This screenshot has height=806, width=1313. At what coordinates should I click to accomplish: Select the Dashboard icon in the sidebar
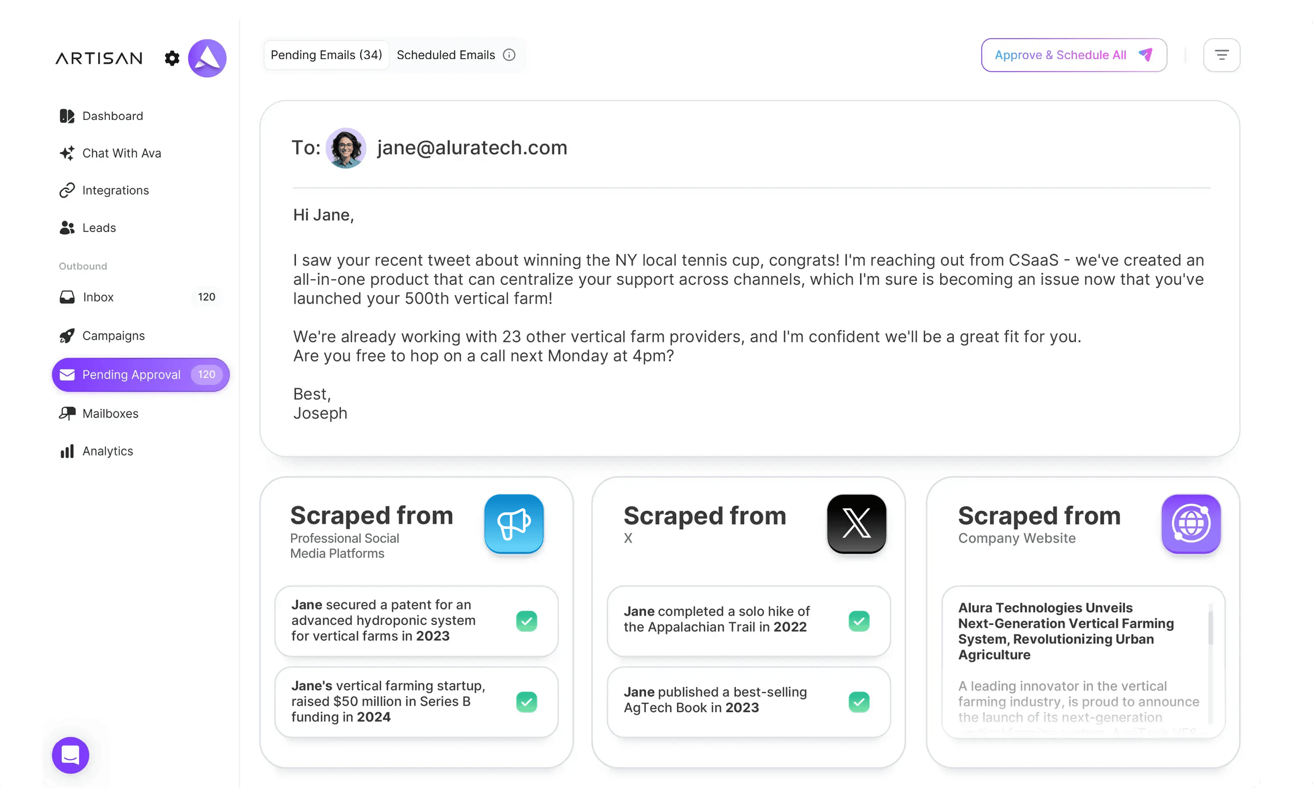[x=67, y=116]
